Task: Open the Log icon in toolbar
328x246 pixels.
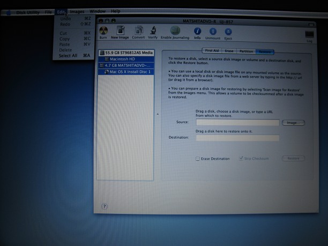Action: 309,35
